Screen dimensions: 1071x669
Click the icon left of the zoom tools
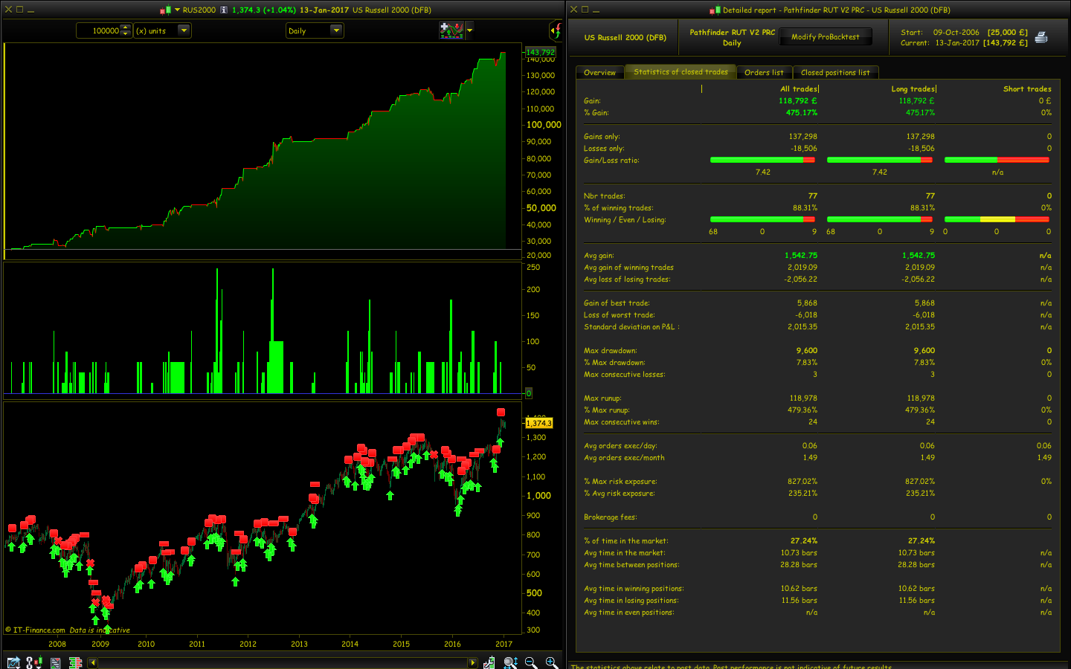click(489, 662)
